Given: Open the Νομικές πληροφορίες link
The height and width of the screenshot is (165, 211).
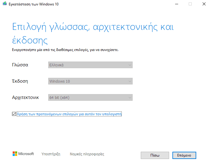Looking at the screenshot, I should click(x=87, y=154).
